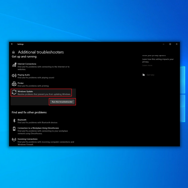Click the 'Find and fix other problems' heading
The height and width of the screenshot is (188, 188).
coord(29,112)
